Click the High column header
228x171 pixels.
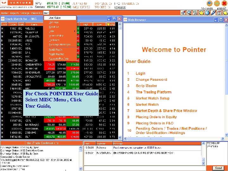tap(86, 24)
